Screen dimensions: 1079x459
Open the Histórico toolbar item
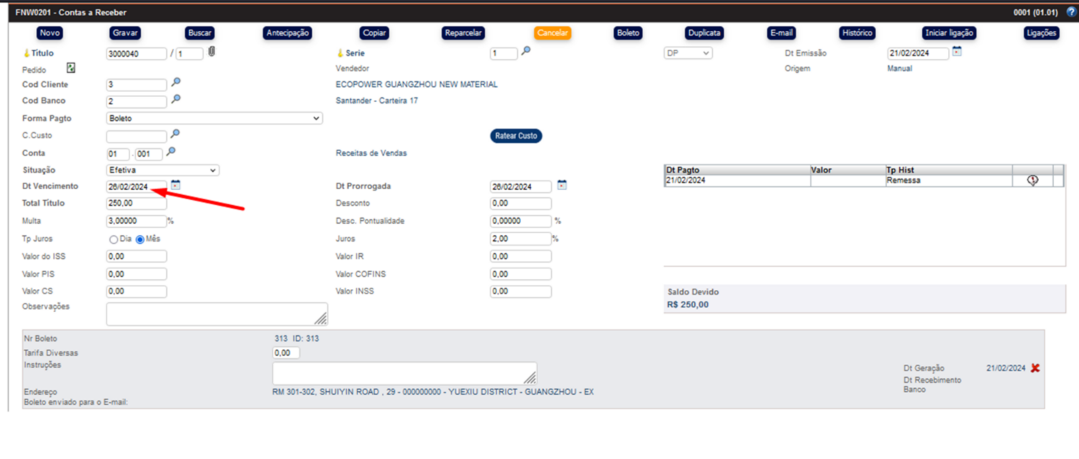(x=857, y=33)
